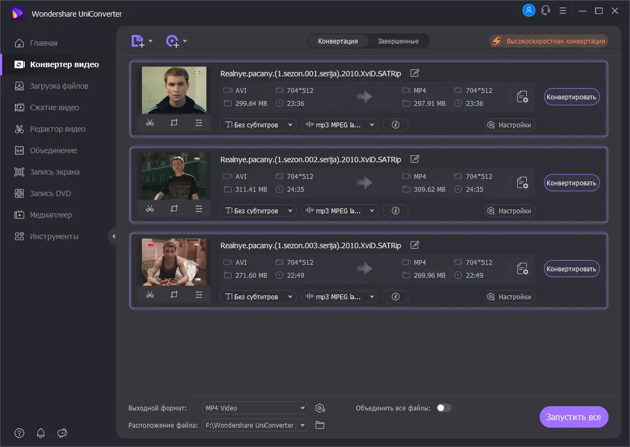Screen dimensions: 630x447
Task: Click effects icon for episode 002
Action: 198,209
